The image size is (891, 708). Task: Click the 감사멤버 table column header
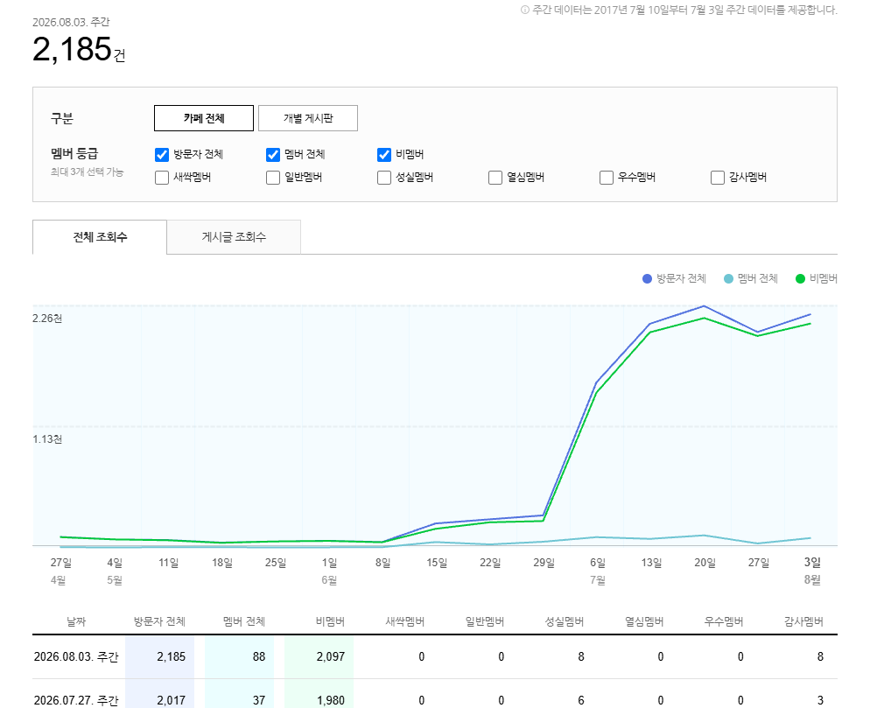(x=803, y=621)
